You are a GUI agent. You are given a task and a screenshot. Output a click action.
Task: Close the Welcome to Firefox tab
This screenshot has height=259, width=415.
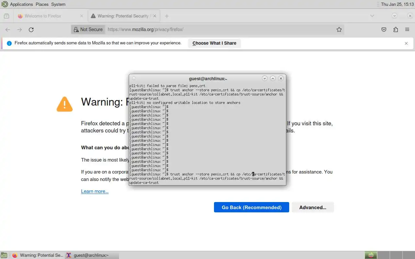tap(82, 16)
